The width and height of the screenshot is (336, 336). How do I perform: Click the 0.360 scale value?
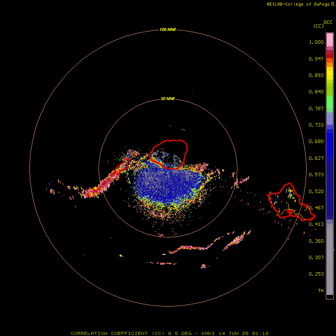coord(316,241)
